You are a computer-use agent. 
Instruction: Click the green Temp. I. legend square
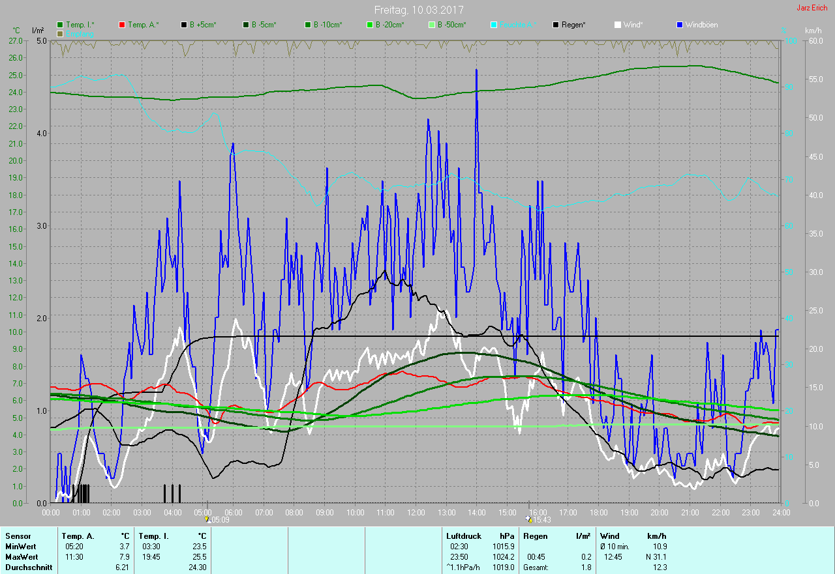[61, 25]
